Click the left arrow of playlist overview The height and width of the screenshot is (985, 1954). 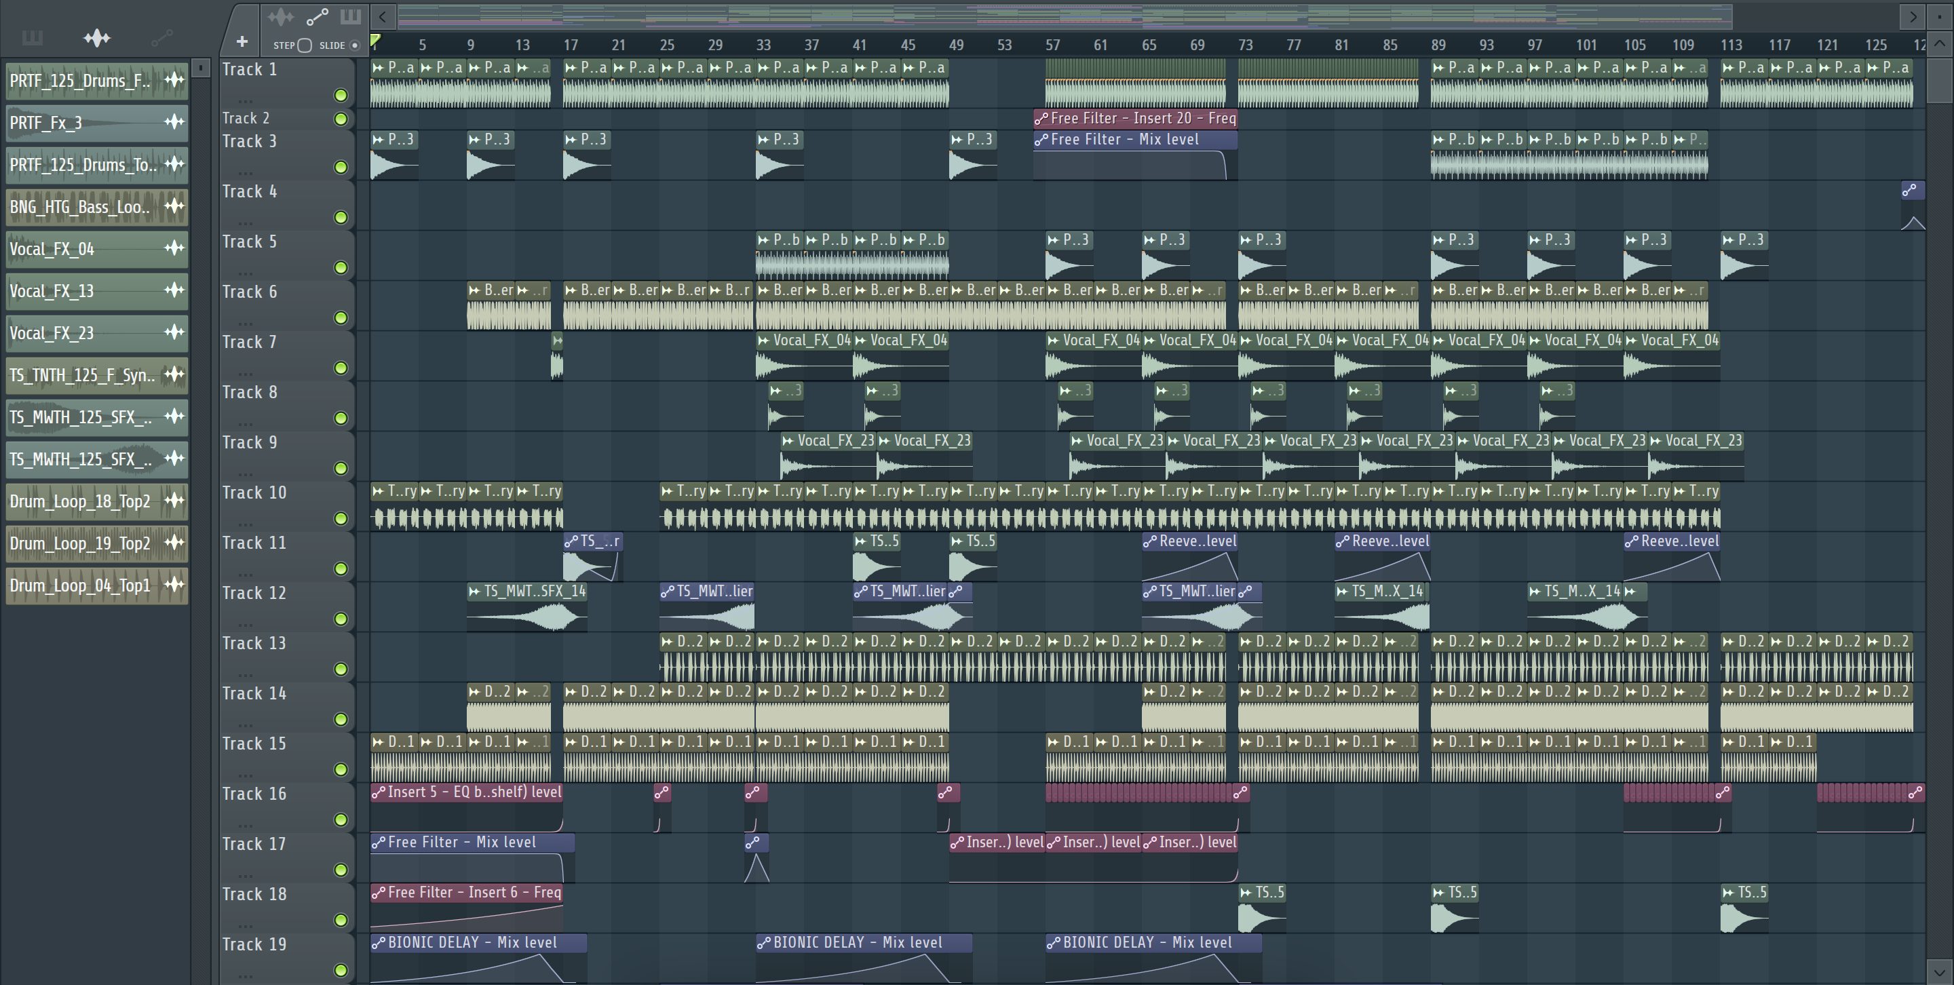point(383,16)
